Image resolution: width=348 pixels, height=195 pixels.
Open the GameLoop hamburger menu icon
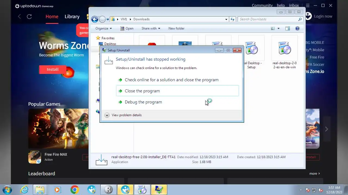(x=307, y=5)
